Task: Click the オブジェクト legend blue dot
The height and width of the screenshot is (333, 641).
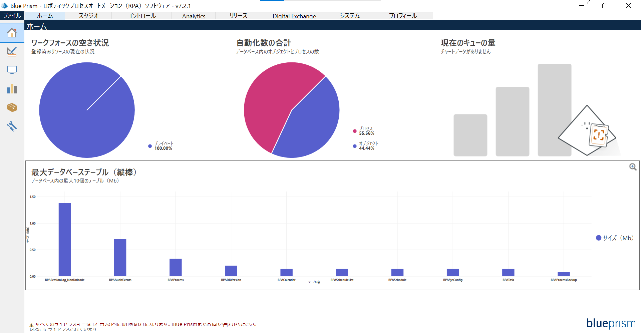Action: tap(355, 146)
